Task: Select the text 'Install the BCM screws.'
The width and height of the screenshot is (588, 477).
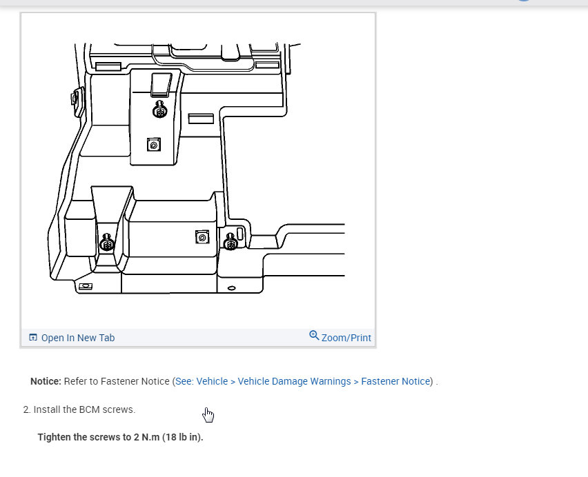Action: tap(84, 409)
